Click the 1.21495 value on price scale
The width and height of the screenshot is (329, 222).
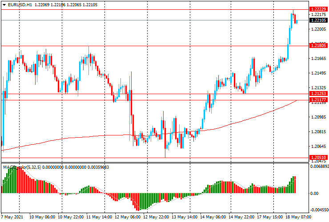pos(318,73)
